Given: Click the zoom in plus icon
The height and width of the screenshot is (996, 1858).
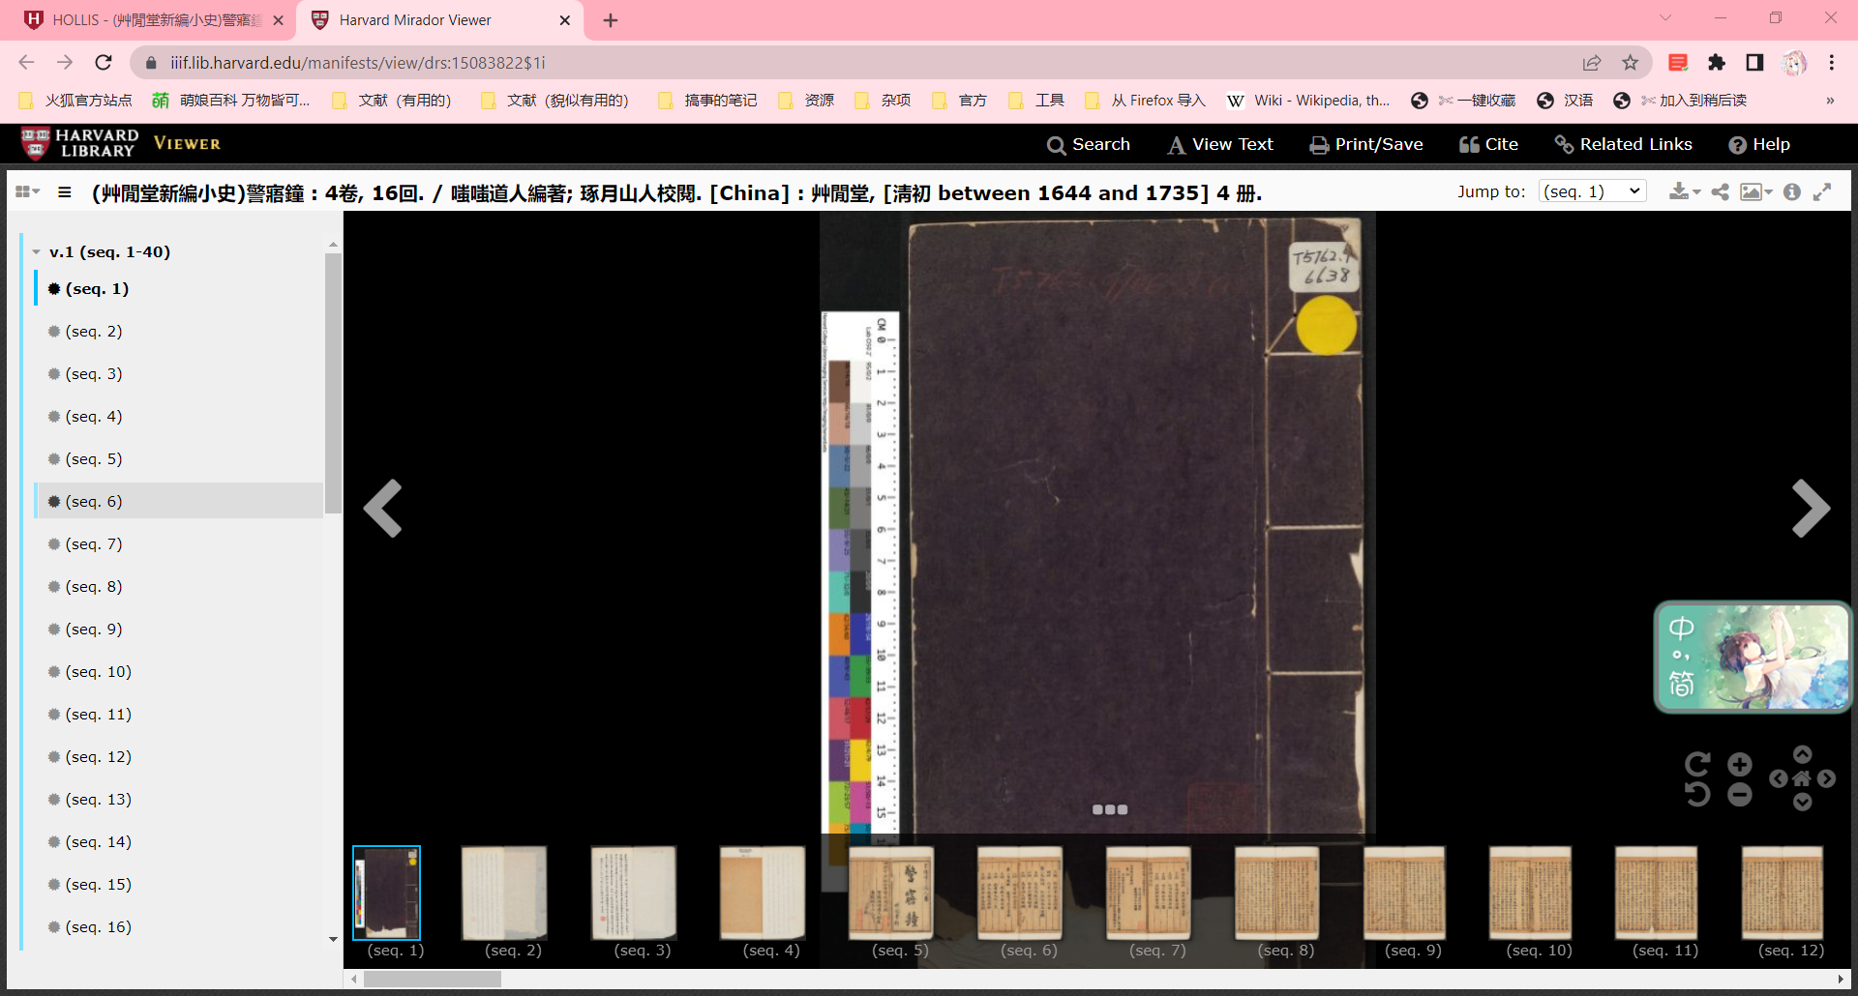Looking at the screenshot, I should coord(1739,765).
